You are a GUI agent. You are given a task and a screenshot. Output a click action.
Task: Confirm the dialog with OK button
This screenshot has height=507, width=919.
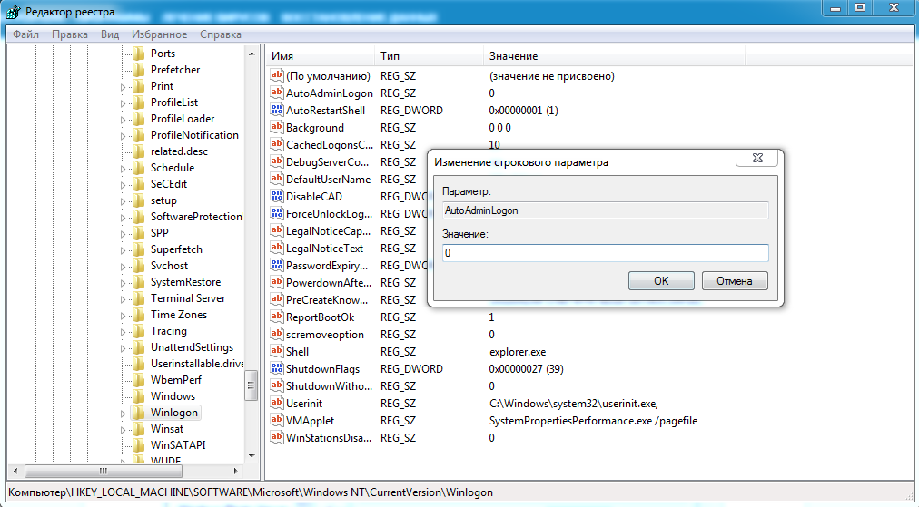pos(661,281)
